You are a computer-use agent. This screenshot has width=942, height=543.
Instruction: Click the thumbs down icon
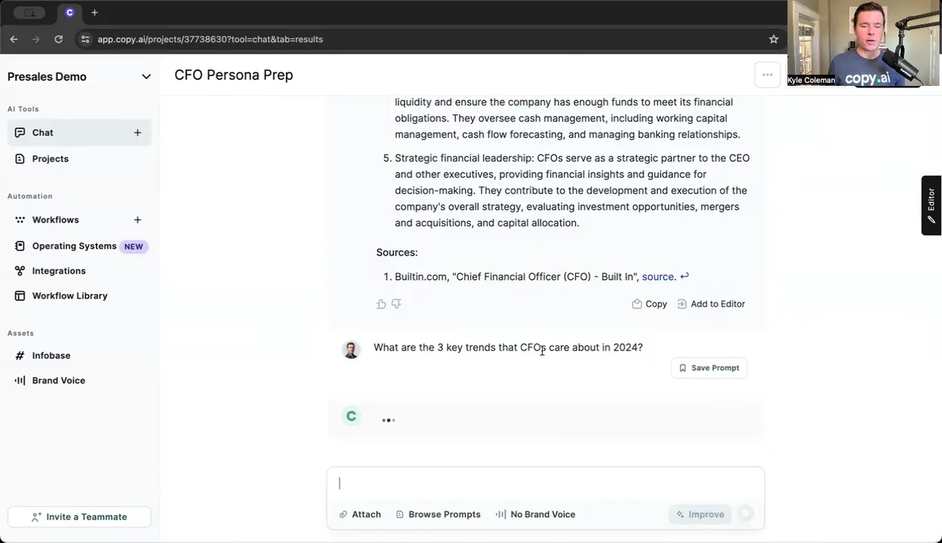(396, 304)
